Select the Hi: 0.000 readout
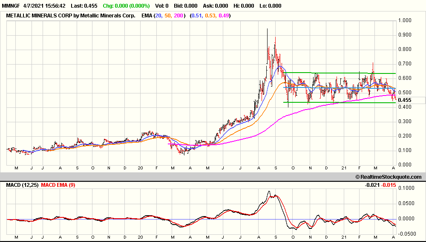 (x=244, y=6)
